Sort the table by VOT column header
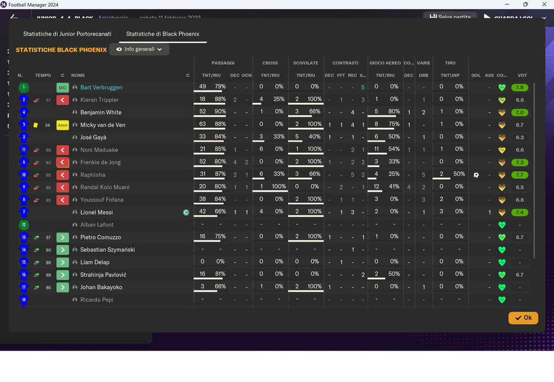Screen dimensions: 554x382 coord(522,75)
